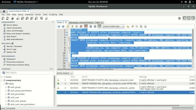Open script file in query editor
The image size is (196, 110).
[59, 27]
